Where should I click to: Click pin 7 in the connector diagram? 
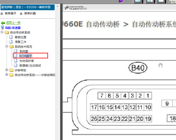pos(102,96)
